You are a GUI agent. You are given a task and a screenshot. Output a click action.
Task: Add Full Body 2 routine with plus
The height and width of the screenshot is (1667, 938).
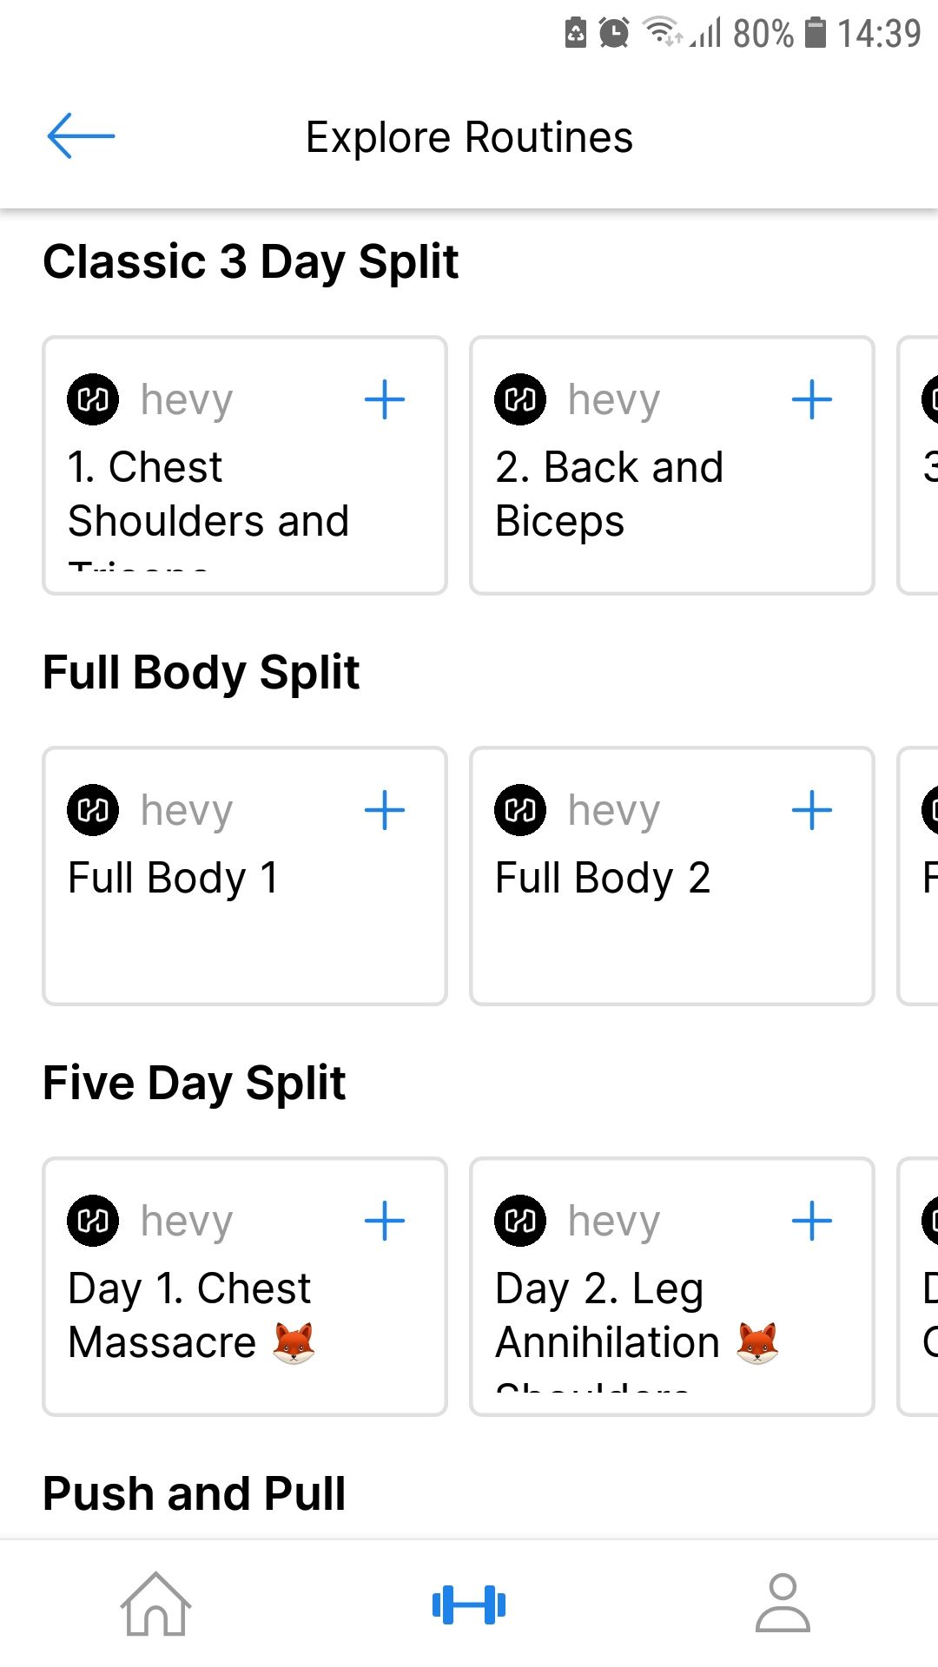coord(812,811)
